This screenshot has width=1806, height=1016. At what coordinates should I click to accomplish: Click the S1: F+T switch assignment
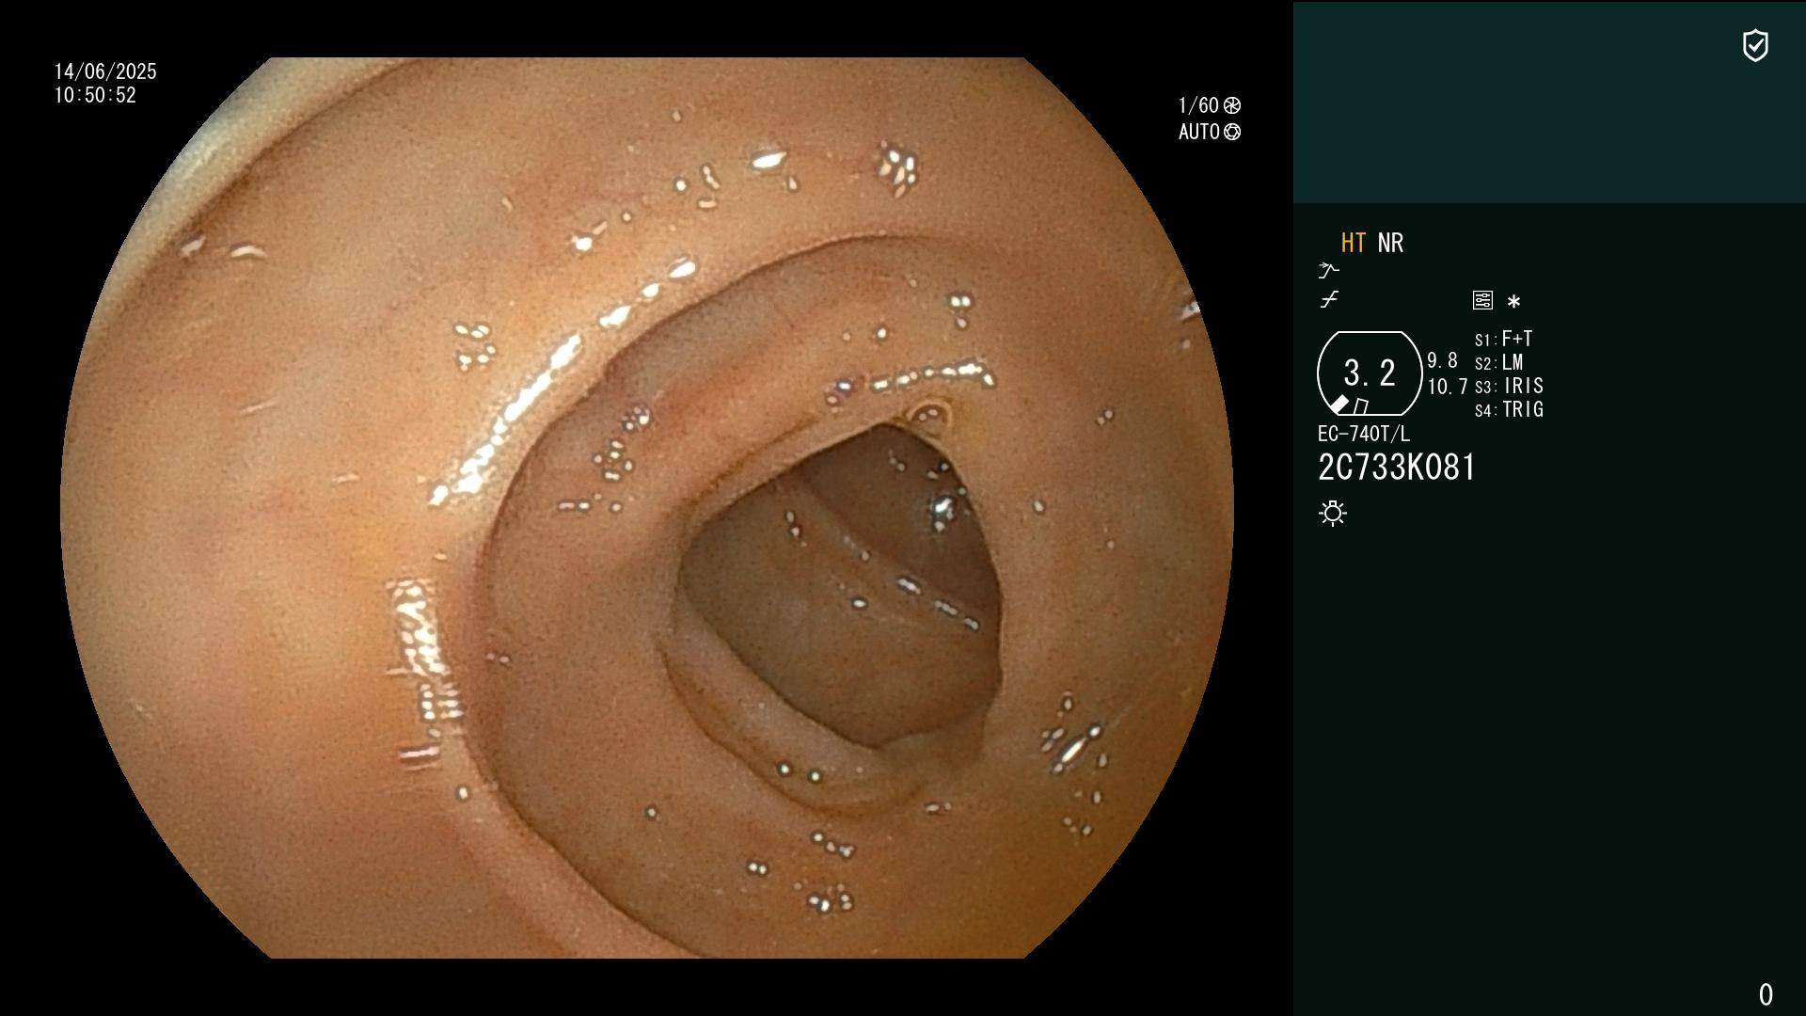coord(1503,339)
